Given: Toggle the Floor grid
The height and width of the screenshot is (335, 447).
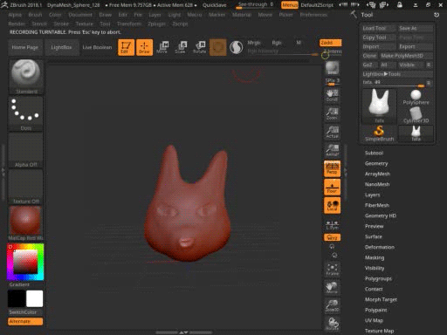Looking at the screenshot, I should (x=332, y=187).
